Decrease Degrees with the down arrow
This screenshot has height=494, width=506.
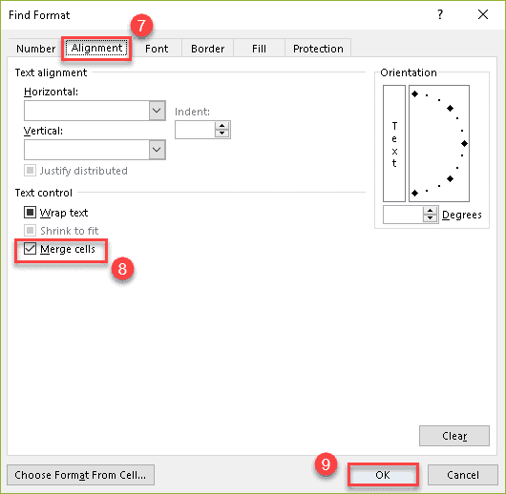coord(431,218)
